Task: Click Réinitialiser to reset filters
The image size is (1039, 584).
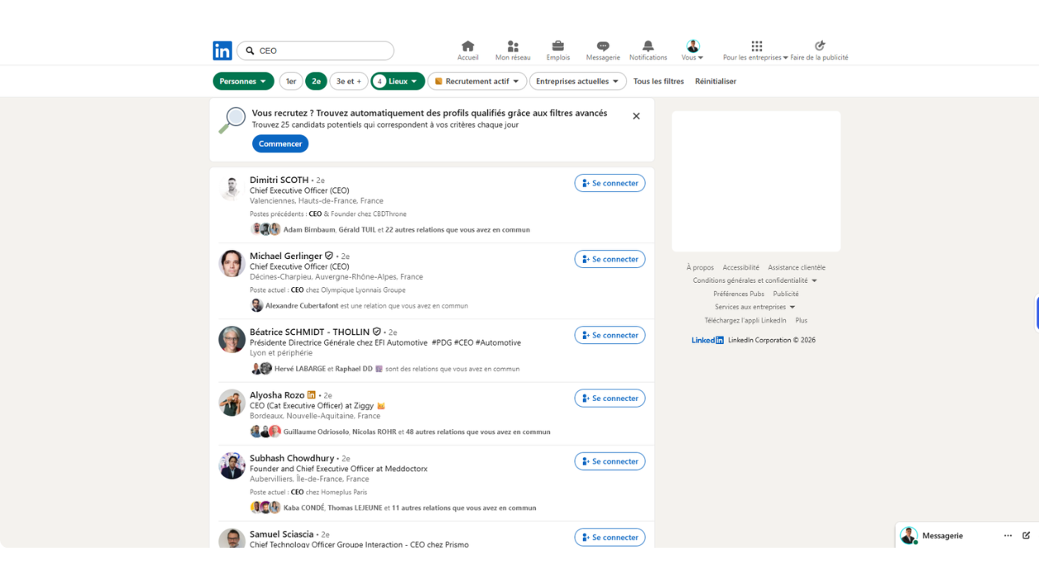Action: tap(716, 81)
